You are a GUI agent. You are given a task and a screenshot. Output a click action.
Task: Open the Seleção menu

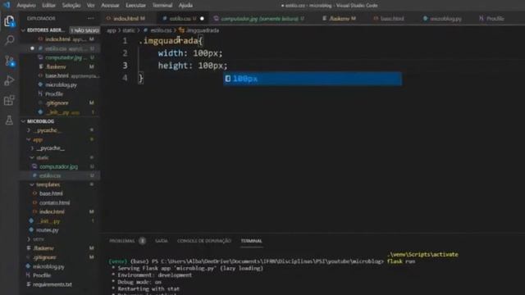(71, 6)
